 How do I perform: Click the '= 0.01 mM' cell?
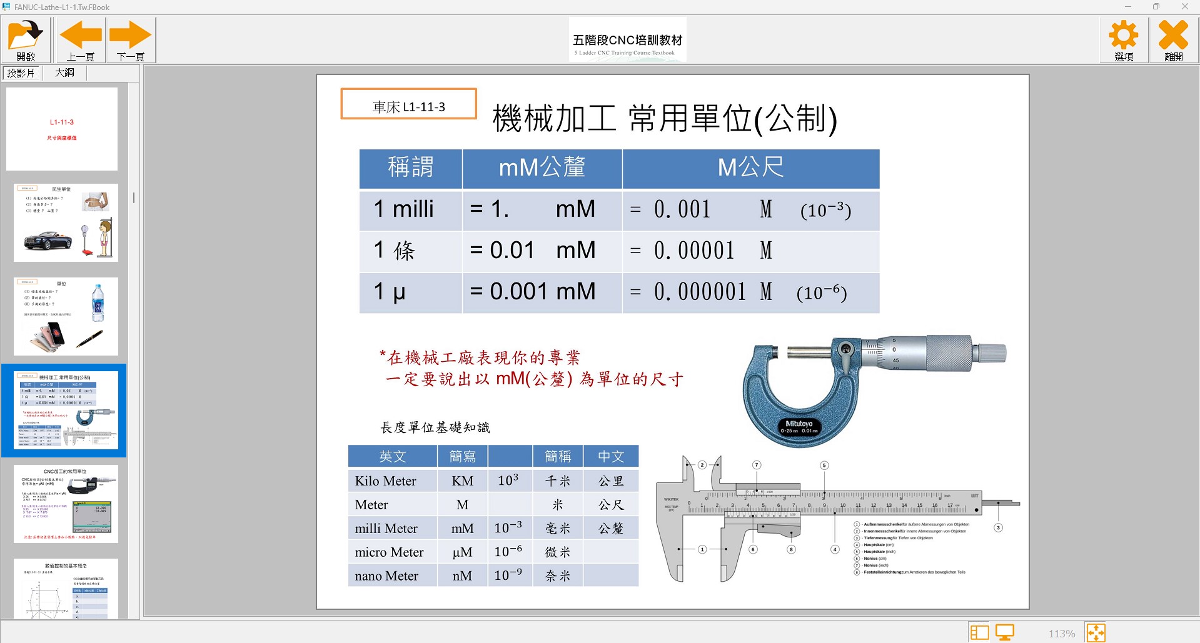(542, 251)
